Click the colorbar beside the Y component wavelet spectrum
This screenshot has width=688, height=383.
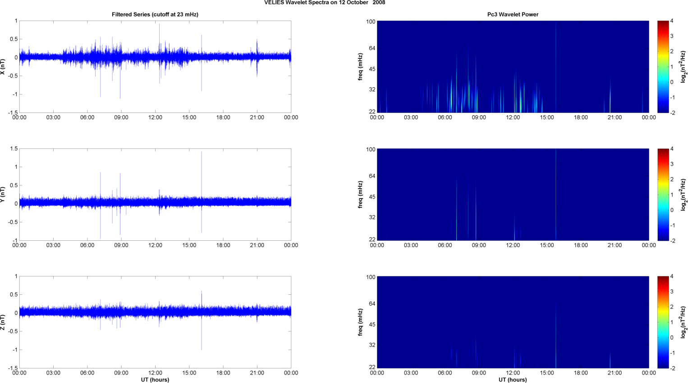(663, 194)
